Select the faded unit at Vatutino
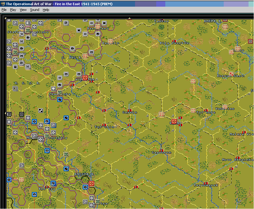254x209 pixels. 225,107
